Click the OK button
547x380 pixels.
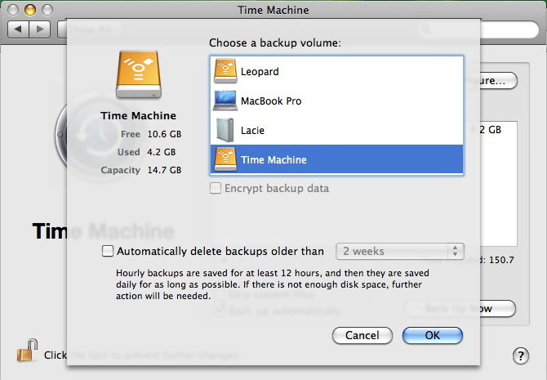[x=433, y=335]
